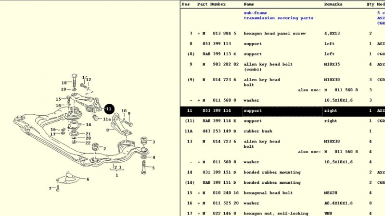This screenshot has width=385, height=216.
Task: Select callout 18 bolt in the diagram
Action: point(64,83)
